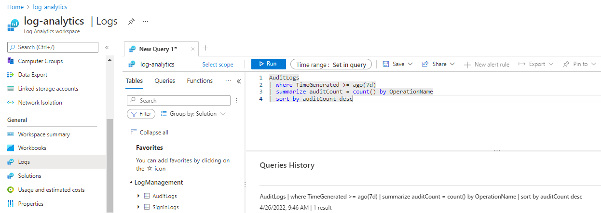This screenshot has width=601, height=213.
Task: Click the Collapse all icon
Action: 133,133
